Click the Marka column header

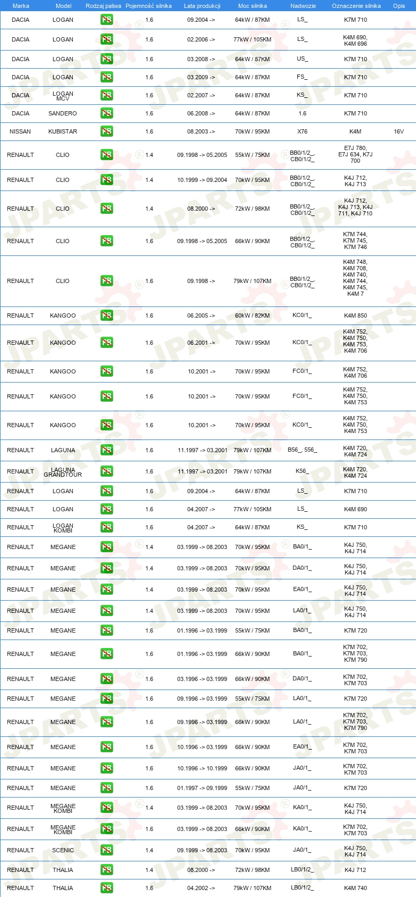coord(21,6)
